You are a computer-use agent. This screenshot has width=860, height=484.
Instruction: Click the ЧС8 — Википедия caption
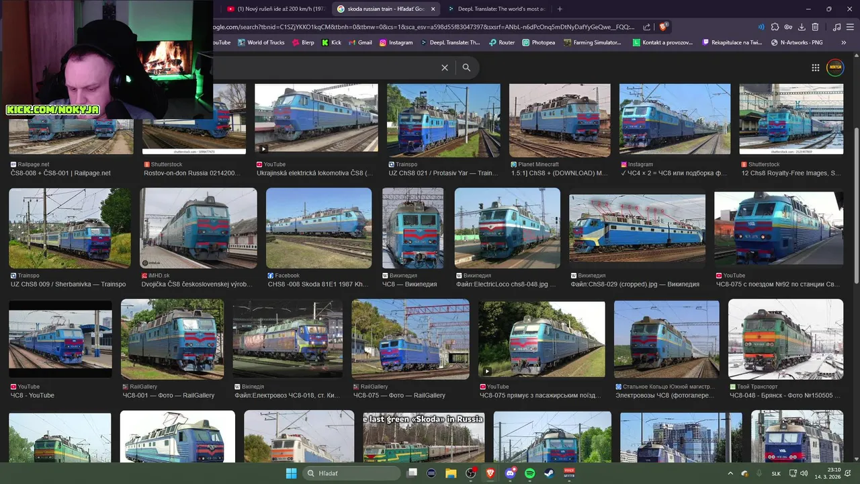(x=409, y=284)
